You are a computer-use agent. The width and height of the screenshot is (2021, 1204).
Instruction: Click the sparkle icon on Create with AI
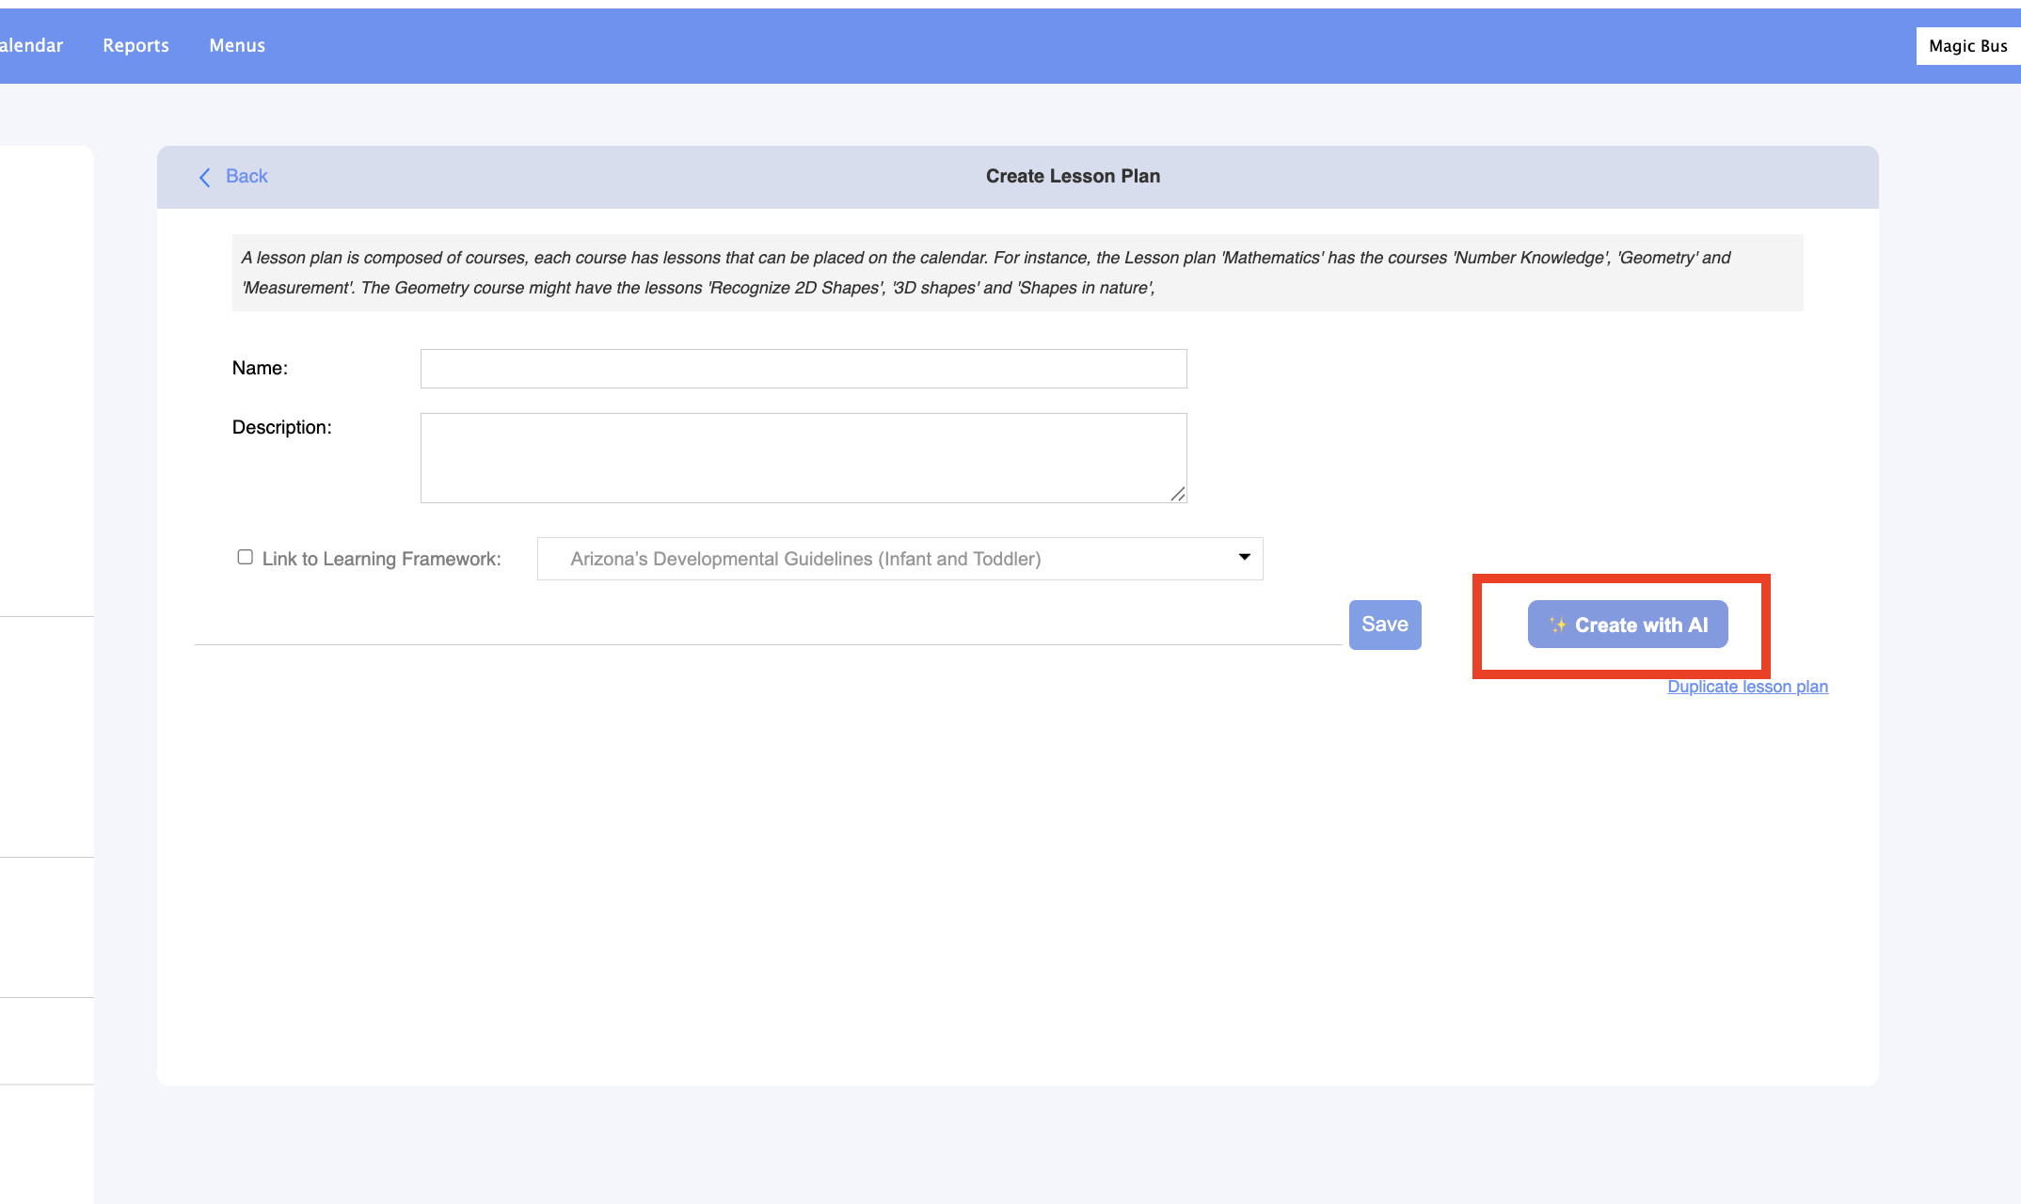1557,625
